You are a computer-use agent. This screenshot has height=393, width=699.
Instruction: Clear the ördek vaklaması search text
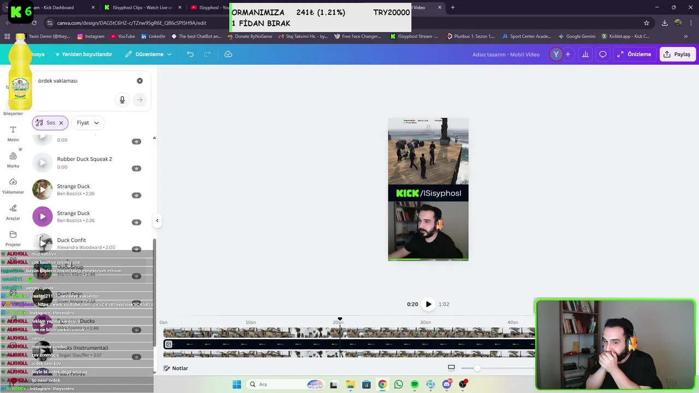140,81
